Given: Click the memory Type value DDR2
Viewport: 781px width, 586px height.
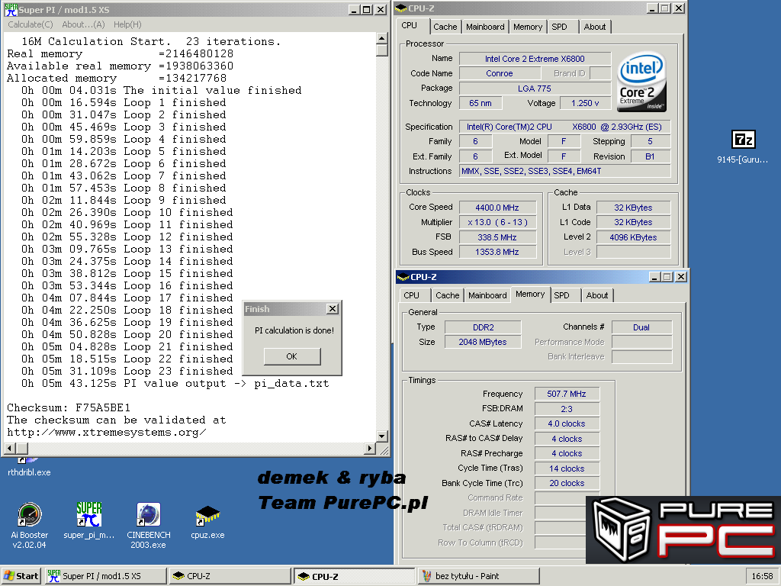Looking at the screenshot, I should [x=483, y=327].
